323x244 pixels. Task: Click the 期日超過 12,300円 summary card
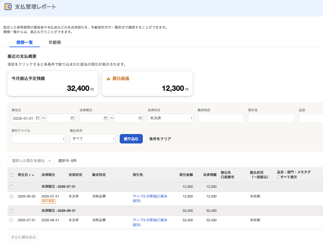(x=147, y=84)
